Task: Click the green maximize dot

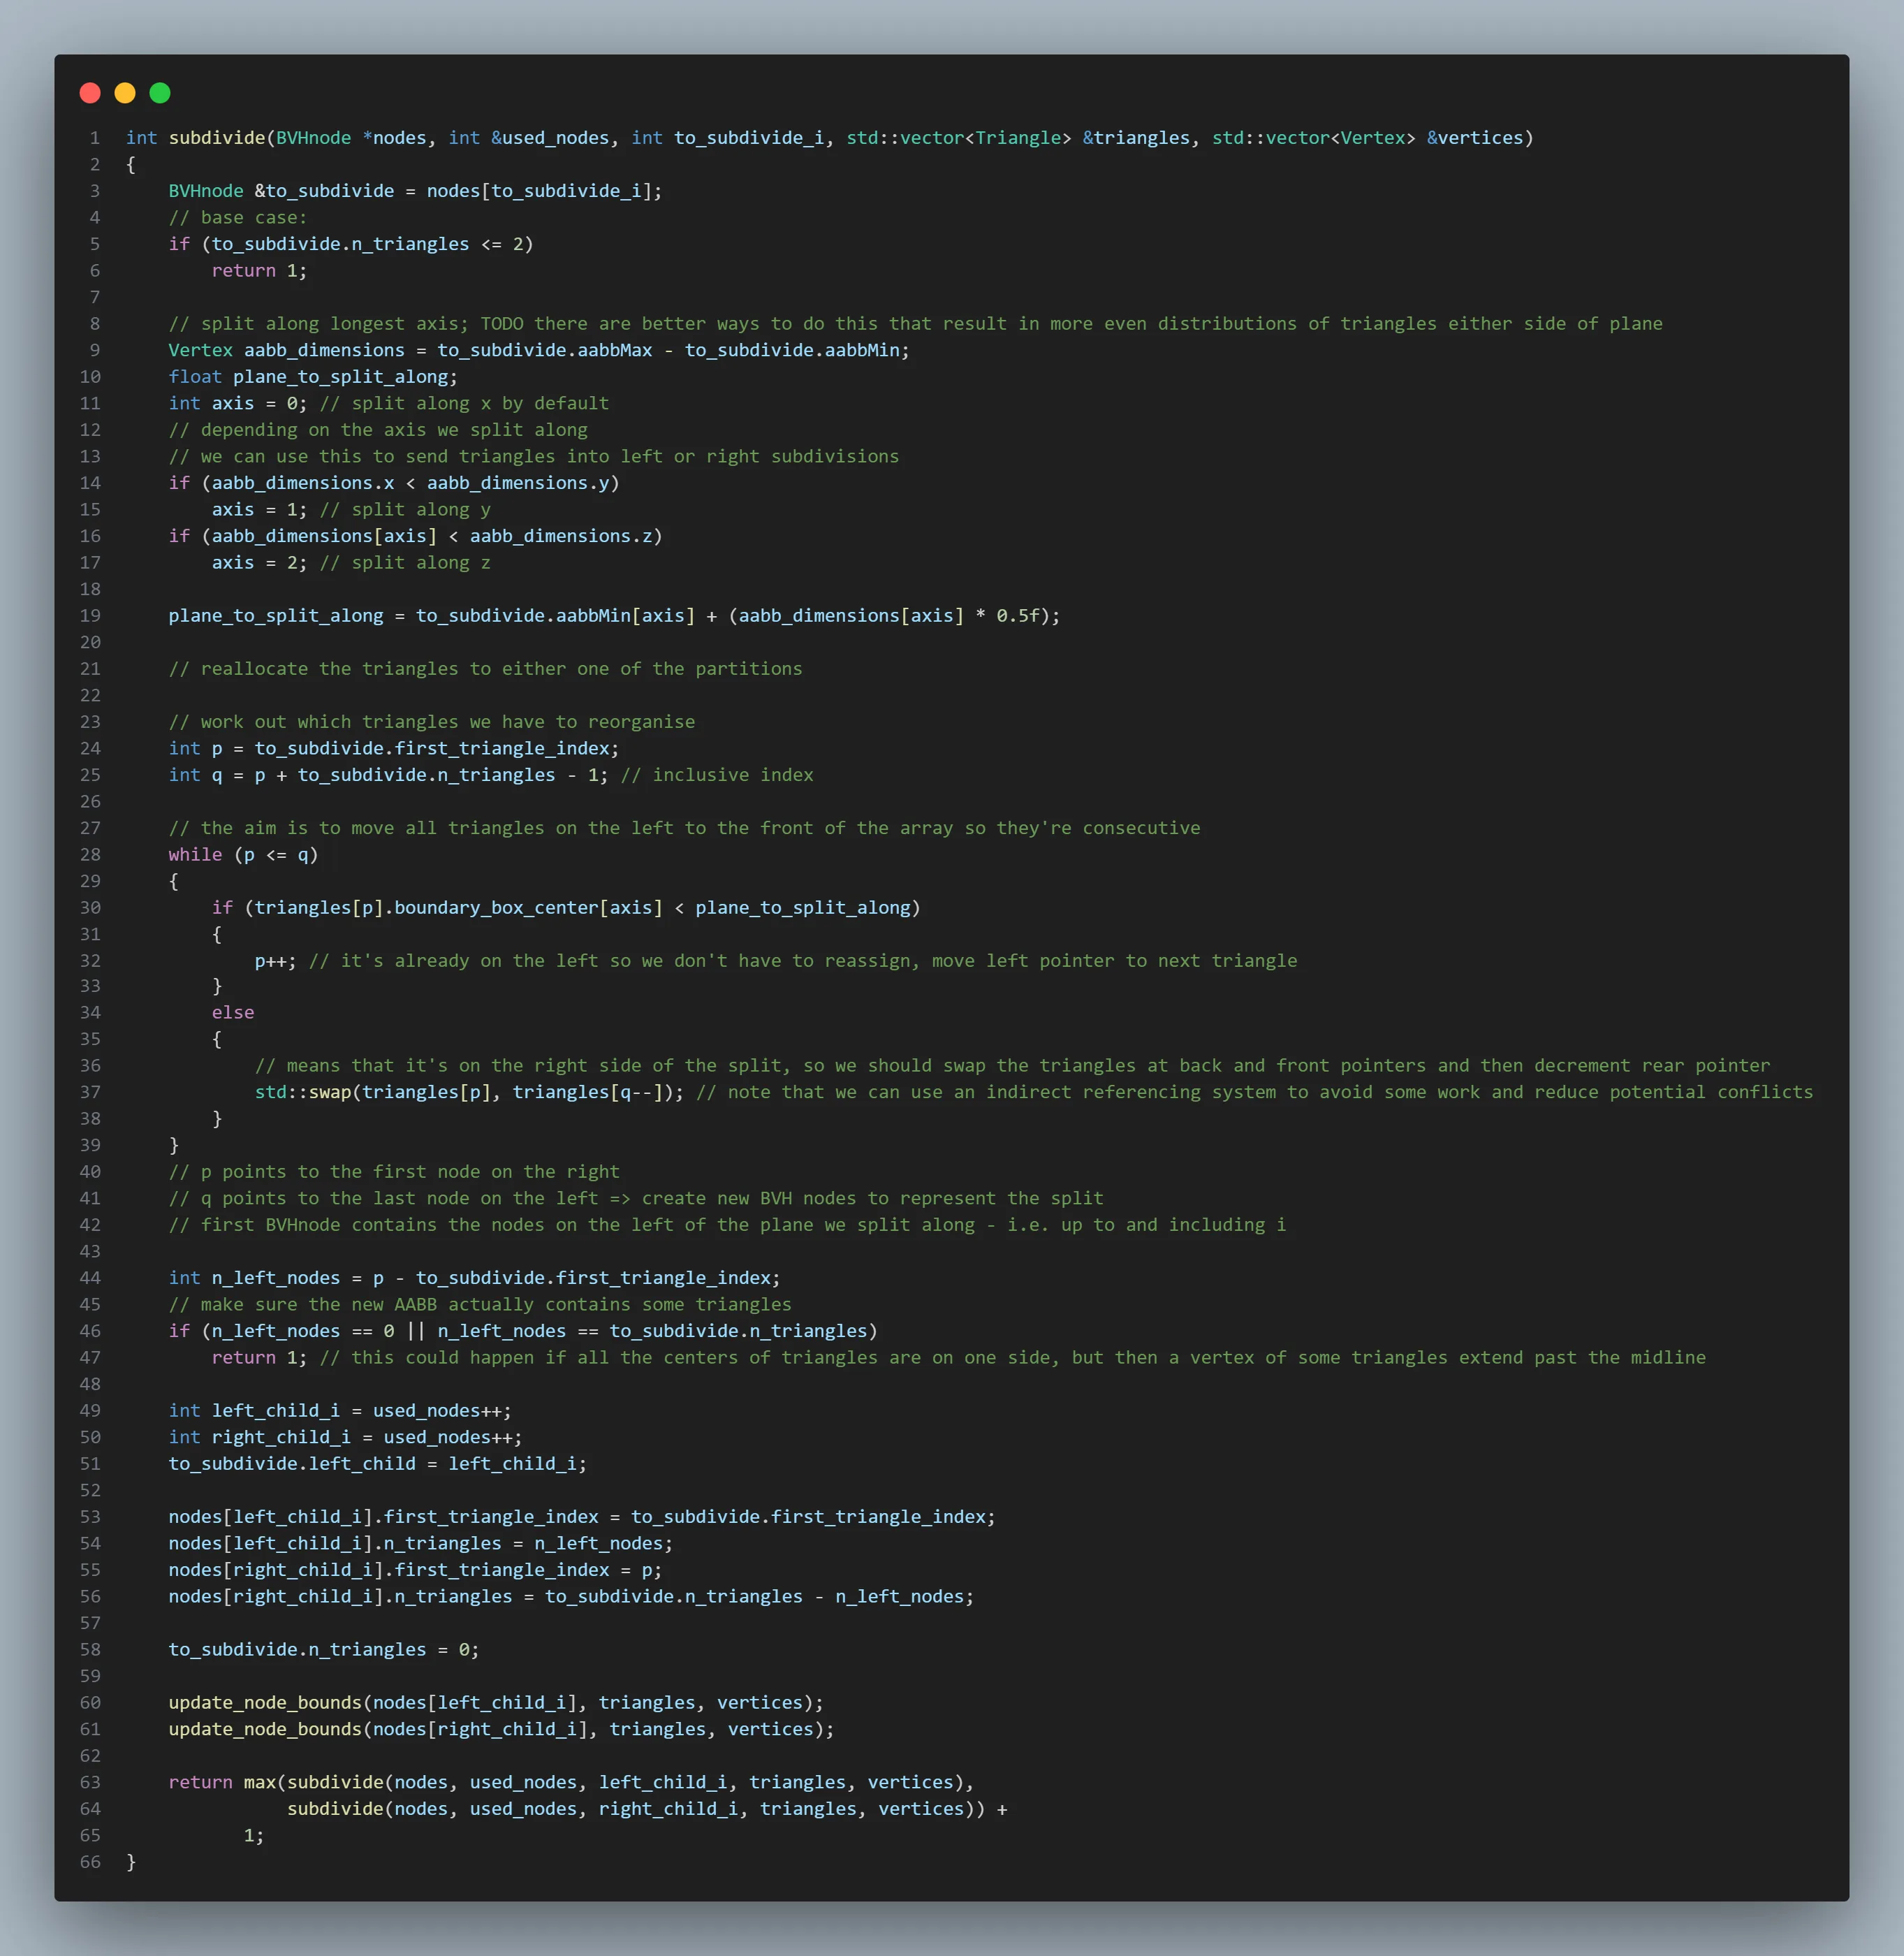Action: pyautogui.click(x=160, y=93)
